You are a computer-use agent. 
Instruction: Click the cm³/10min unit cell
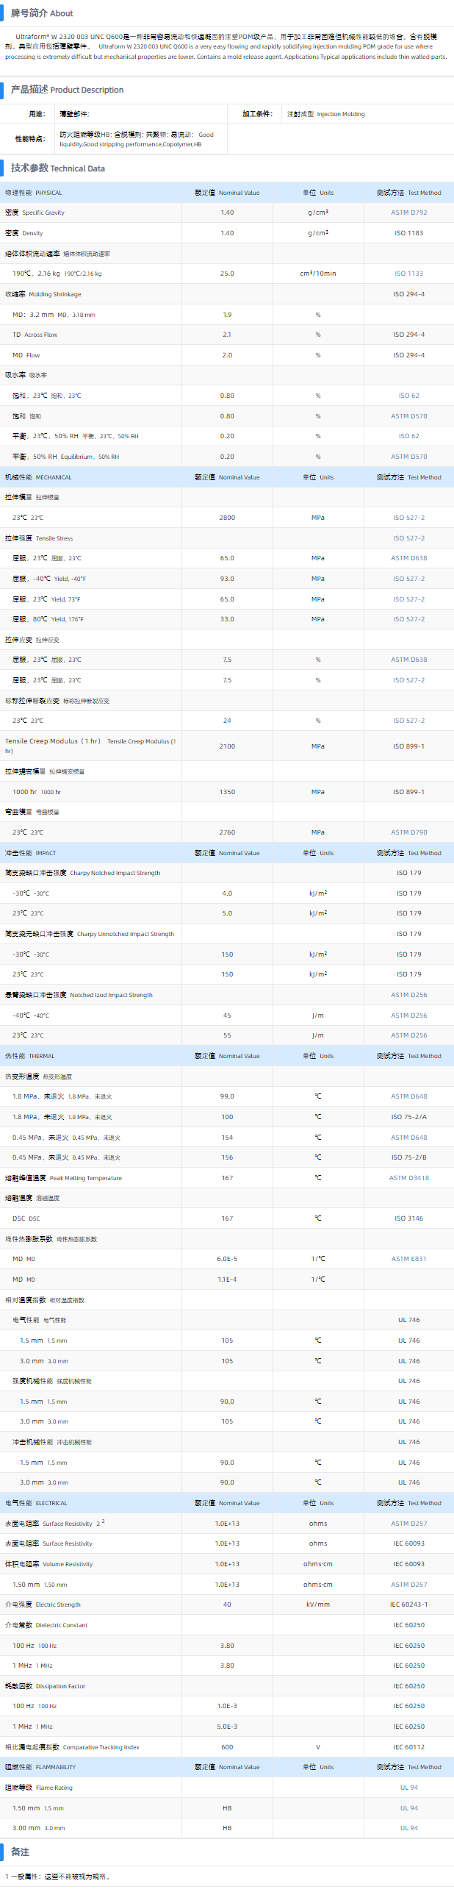click(x=318, y=274)
